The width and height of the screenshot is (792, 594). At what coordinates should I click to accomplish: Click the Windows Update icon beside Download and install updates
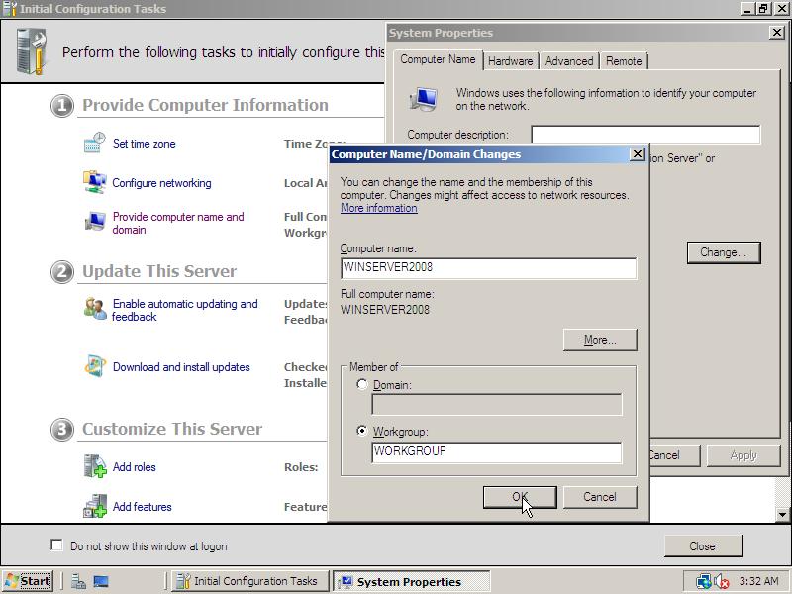[x=94, y=366]
